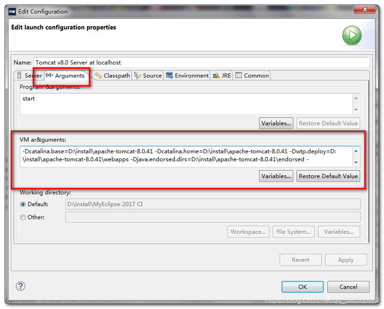Viewport: 384px width, 309px height.
Task: Click inside VM arguments text area
Action: click(x=186, y=157)
